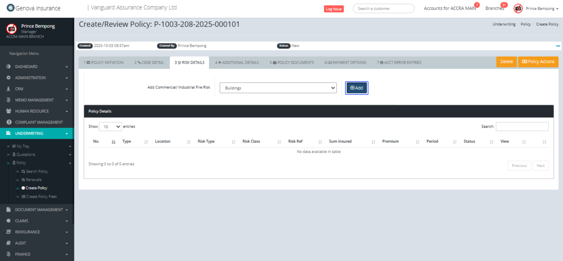Open Search Policy in the sidebar tree
Image resolution: width=563 pixels, height=261 pixels.
click(36, 171)
